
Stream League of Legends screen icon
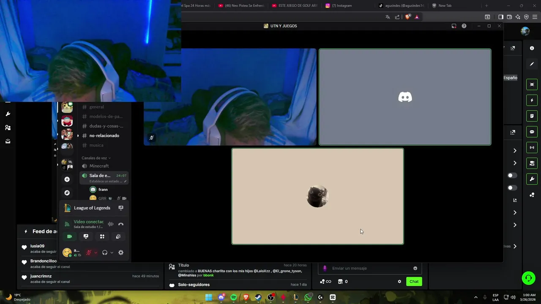pos(121,208)
